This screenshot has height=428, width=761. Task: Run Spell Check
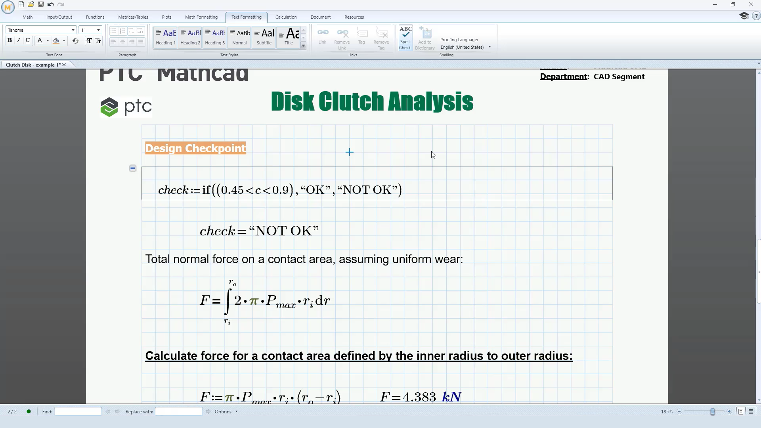point(405,38)
